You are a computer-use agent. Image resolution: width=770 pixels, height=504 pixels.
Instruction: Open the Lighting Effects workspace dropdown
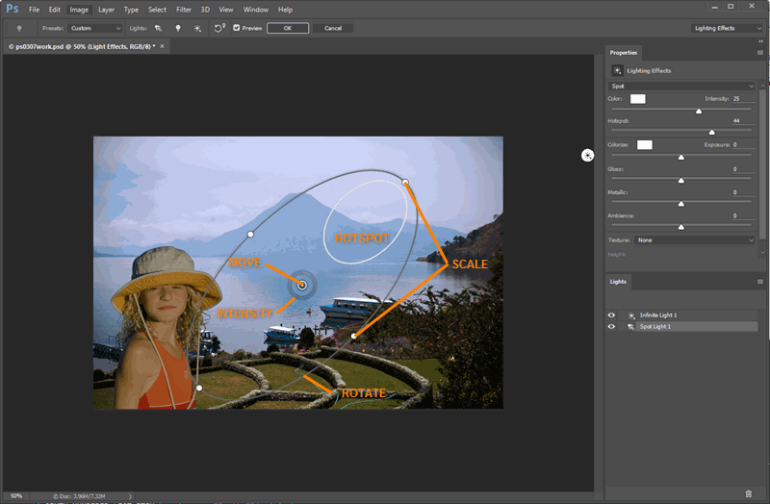tap(727, 29)
